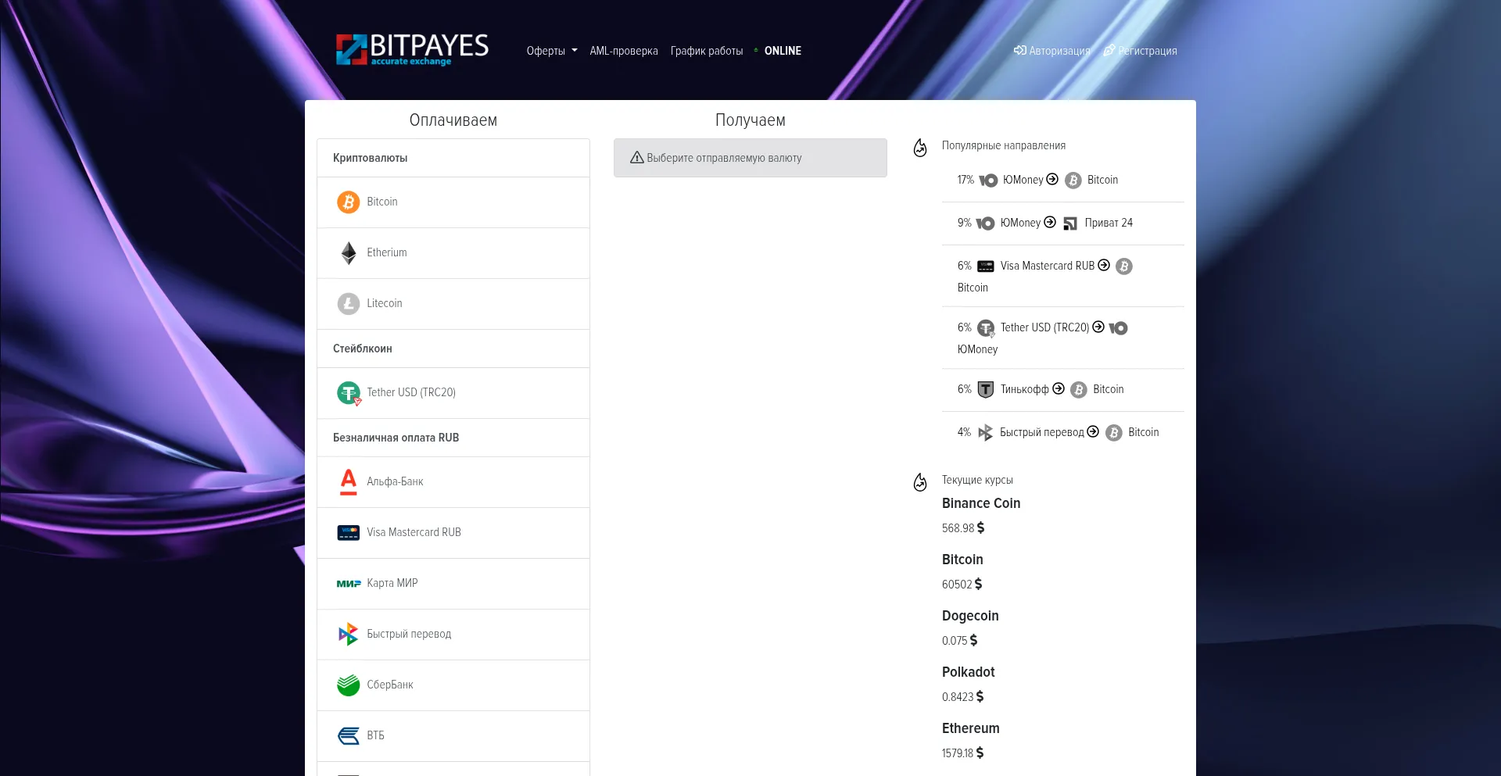Choose Visa Mastercard RUB label in Оплачиваем
The image size is (1501, 776).
[414, 532]
